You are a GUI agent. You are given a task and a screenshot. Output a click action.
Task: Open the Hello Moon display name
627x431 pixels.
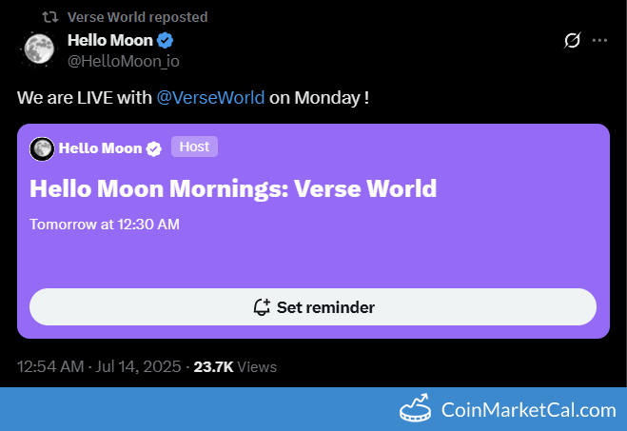(x=110, y=40)
